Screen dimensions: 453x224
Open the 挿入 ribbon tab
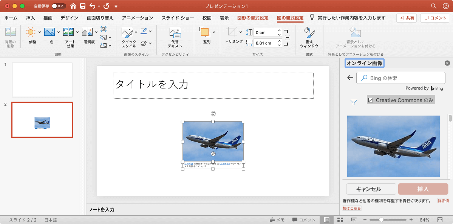31,18
